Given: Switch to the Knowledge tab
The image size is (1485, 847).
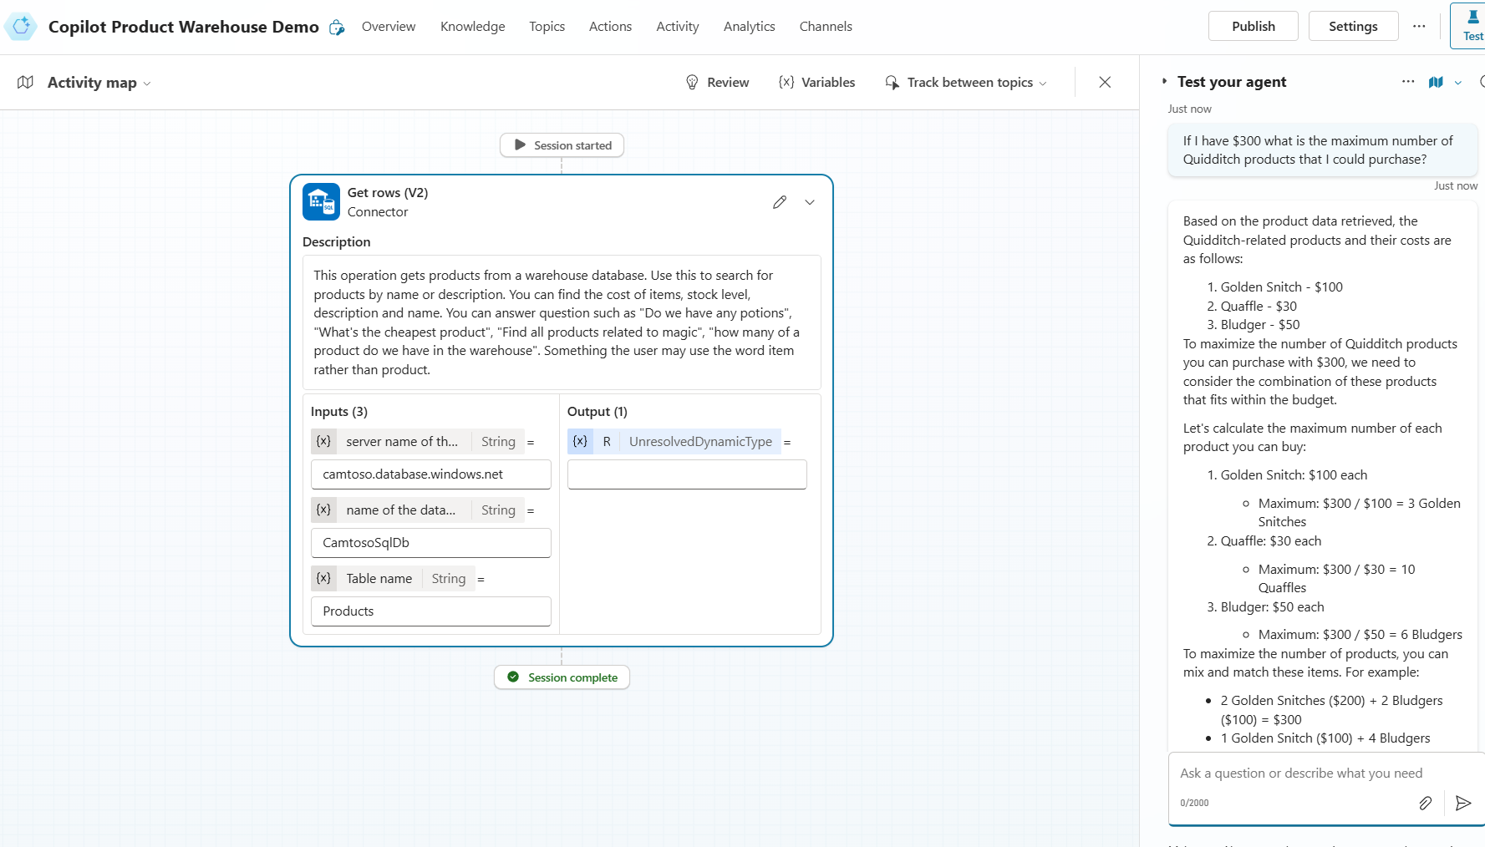Looking at the screenshot, I should click(472, 27).
